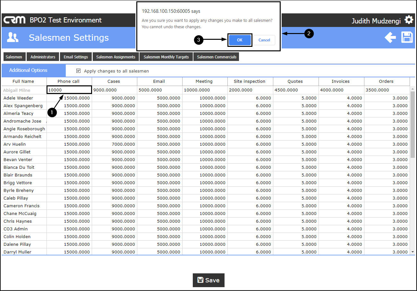The width and height of the screenshot is (417, 291).
Task: Switch to the Administrators tab
Action: pos(43,57)
